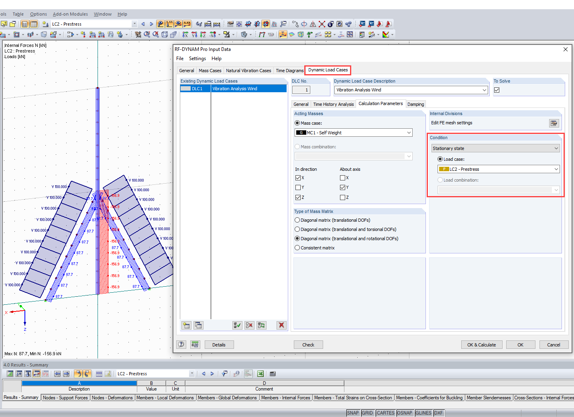The image size is (574, 417).
Task: Click the view in X direction icon
Action: 185,34
